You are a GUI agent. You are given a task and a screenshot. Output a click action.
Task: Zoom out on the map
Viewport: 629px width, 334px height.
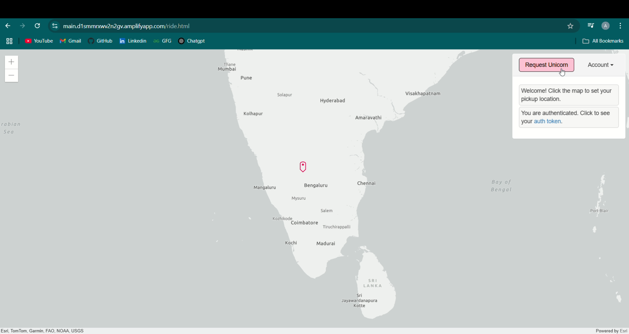click(x=11, y=76)
